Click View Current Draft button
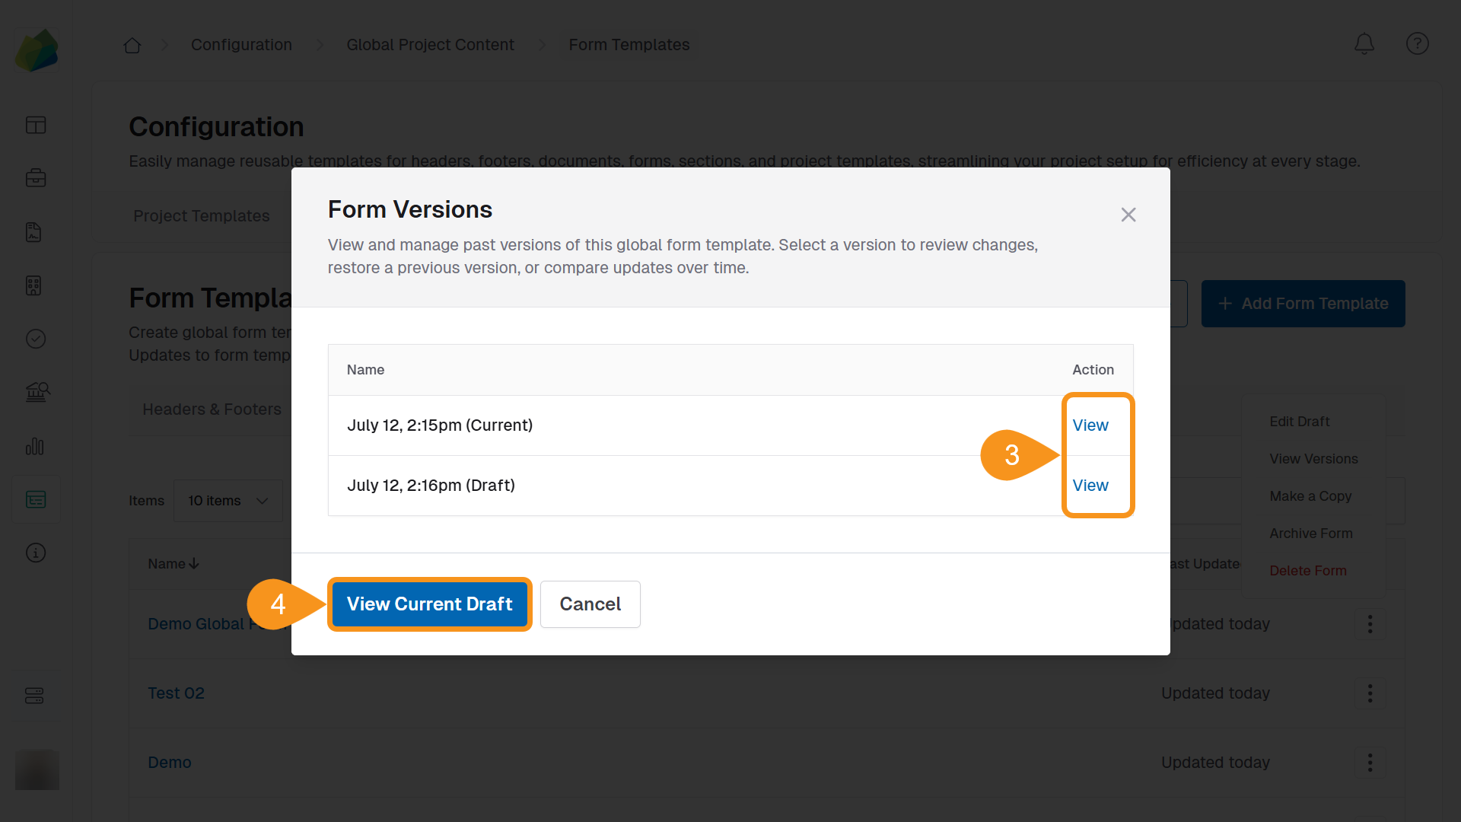This screenshot has height=822, width=1461. coord(429,604)
